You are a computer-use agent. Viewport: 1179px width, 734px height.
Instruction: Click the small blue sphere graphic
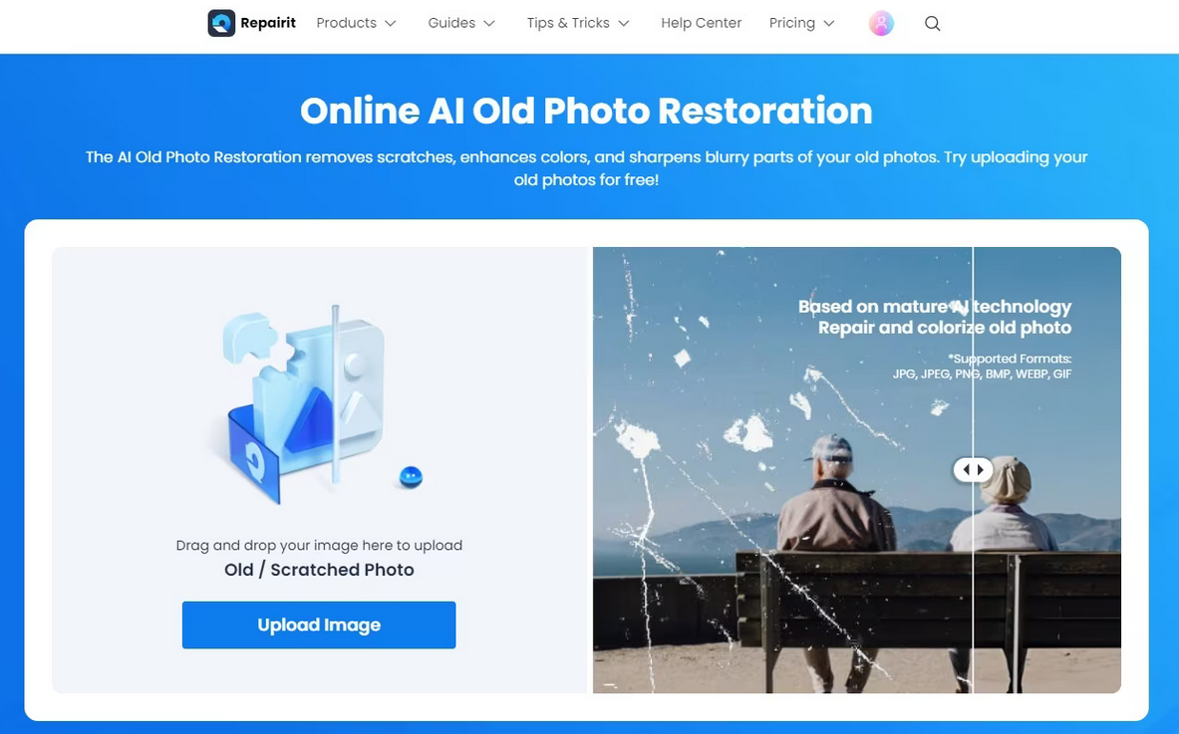411,477
